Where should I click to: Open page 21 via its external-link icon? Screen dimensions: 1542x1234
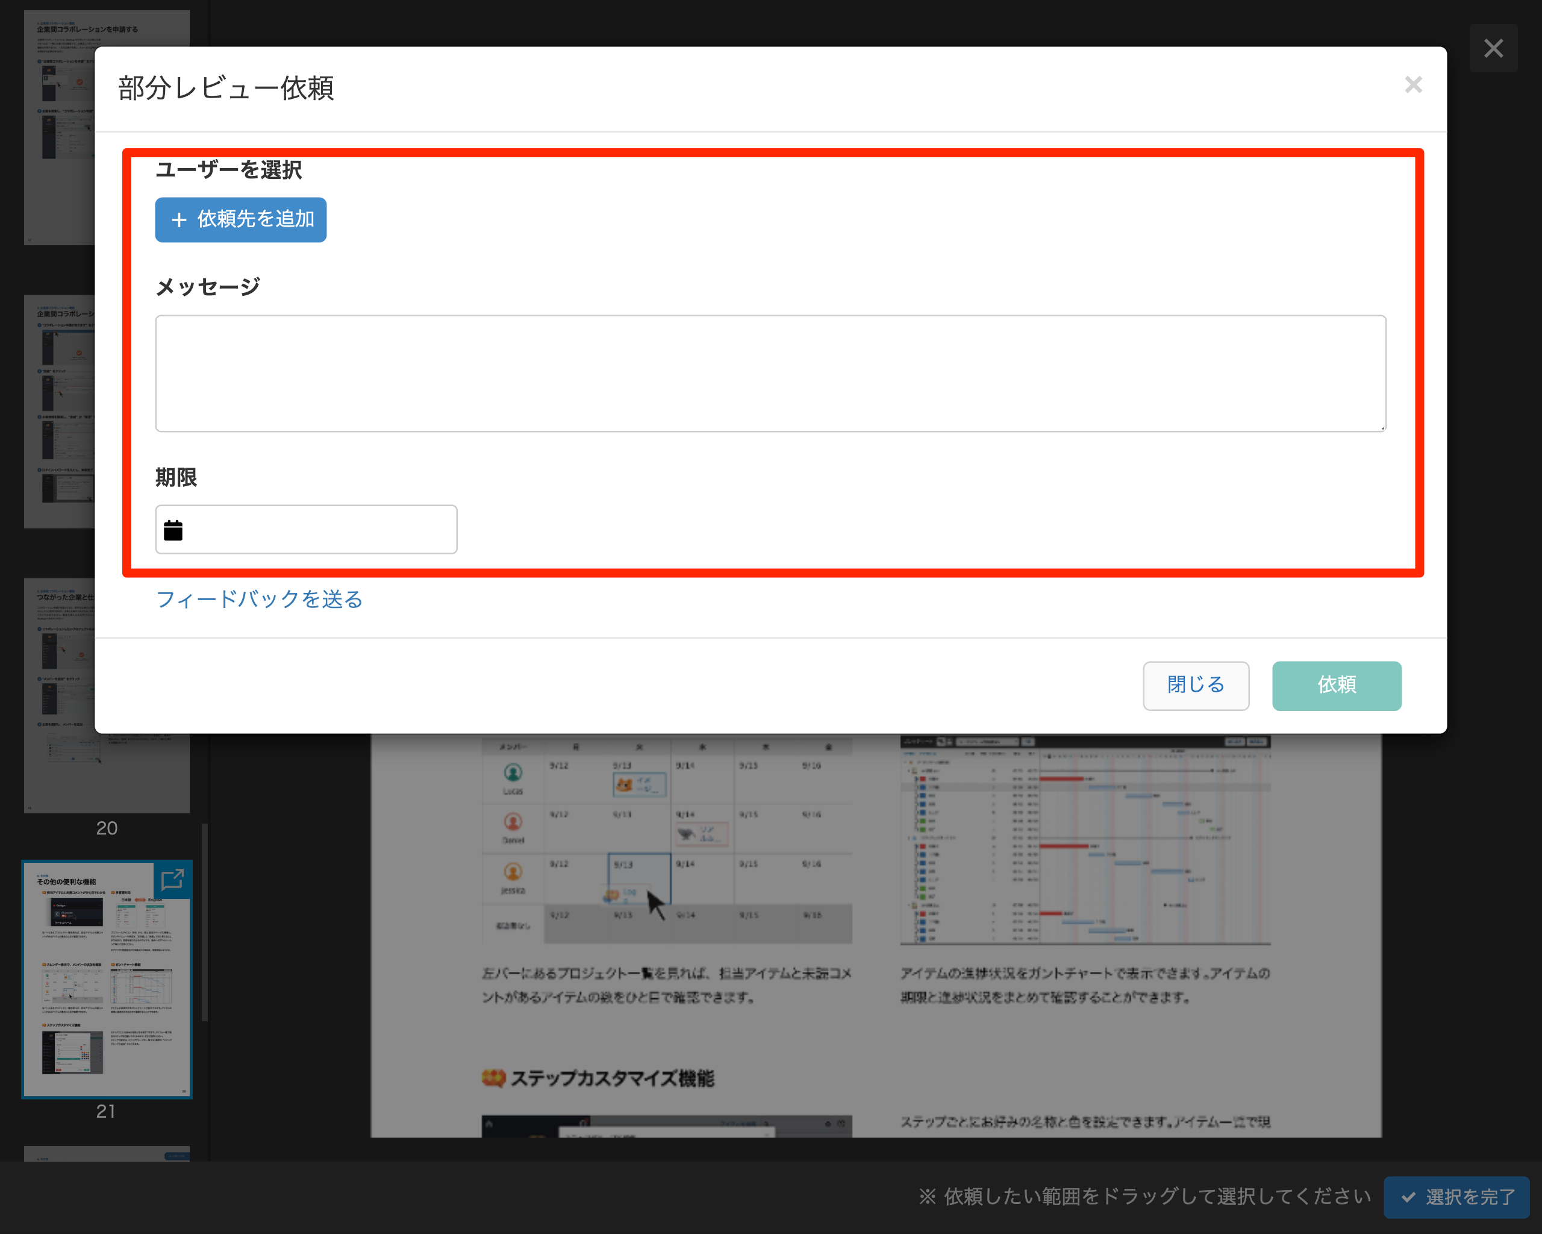172,880
